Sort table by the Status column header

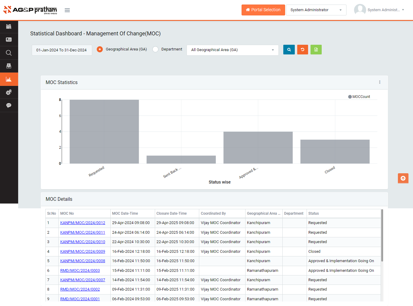(314, 213)
